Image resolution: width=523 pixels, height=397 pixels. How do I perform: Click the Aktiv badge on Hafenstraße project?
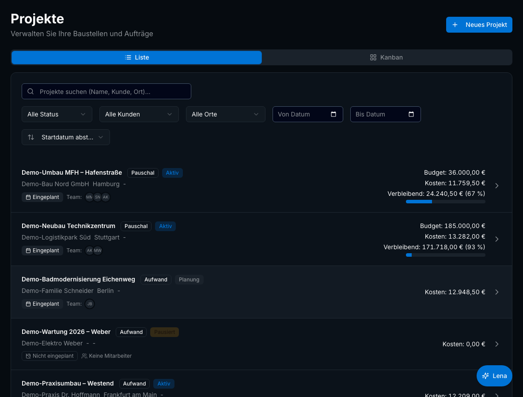pos(172,173)
